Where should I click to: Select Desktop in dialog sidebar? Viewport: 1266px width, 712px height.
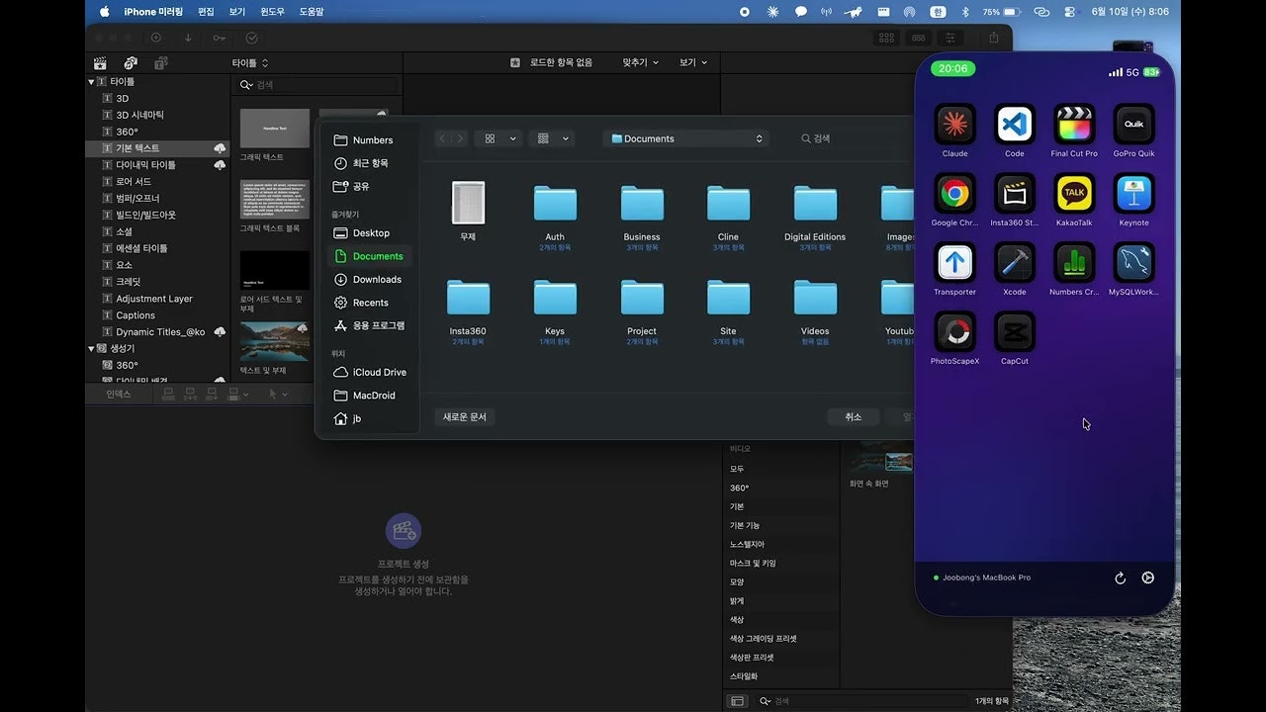[372, 233]
